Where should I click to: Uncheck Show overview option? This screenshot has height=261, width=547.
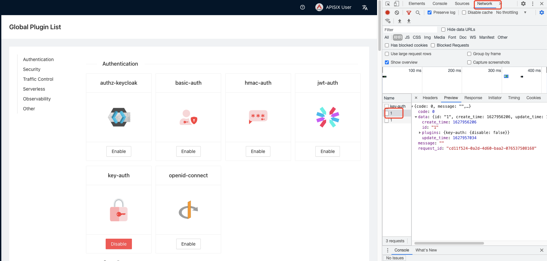387,62
